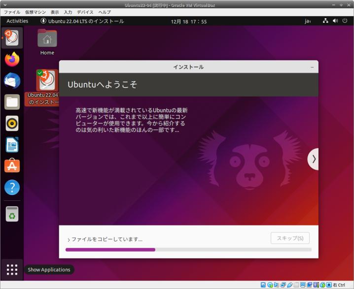Click VirtualBox hard disk status icon

pyautogui.click(x=263, y=285)
